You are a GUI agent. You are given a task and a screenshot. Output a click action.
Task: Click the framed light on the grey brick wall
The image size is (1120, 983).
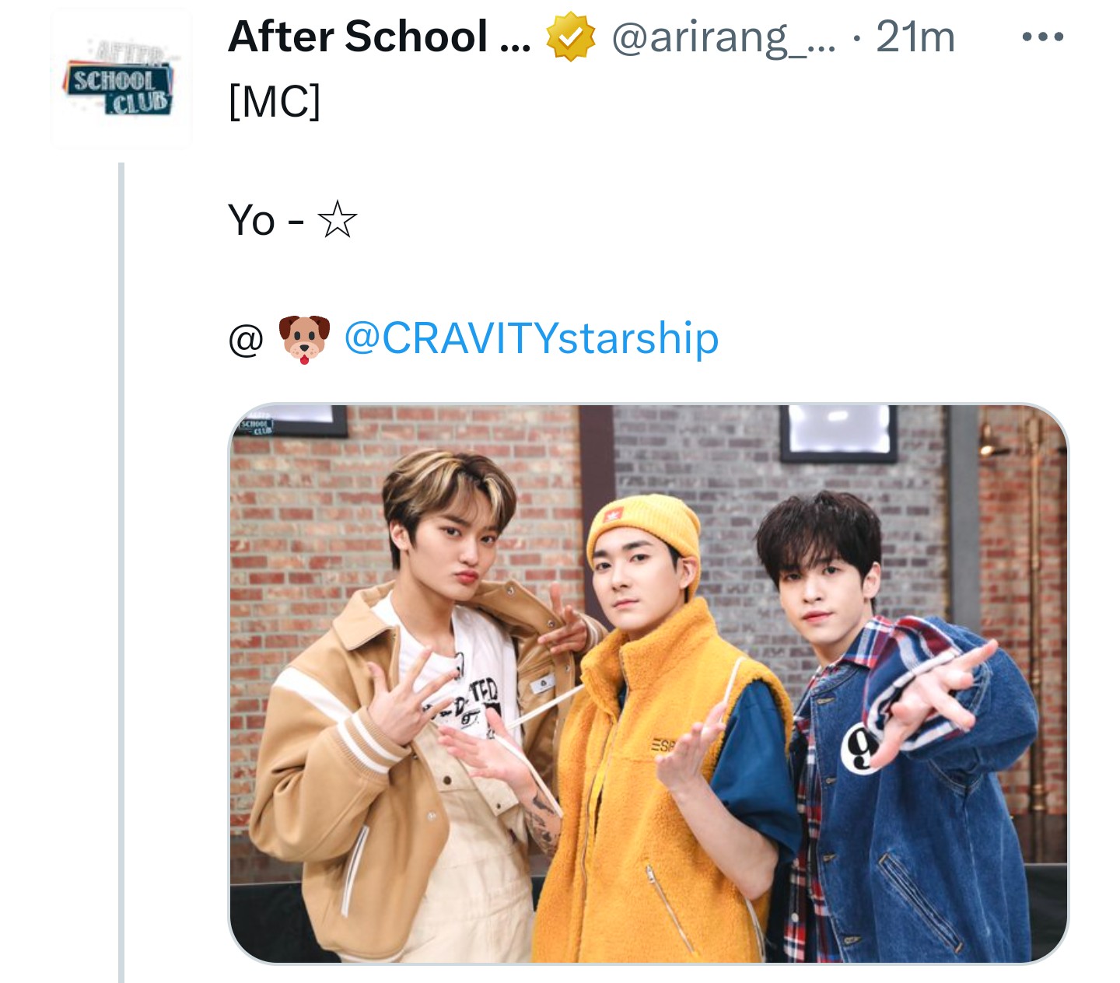point(838,432)
